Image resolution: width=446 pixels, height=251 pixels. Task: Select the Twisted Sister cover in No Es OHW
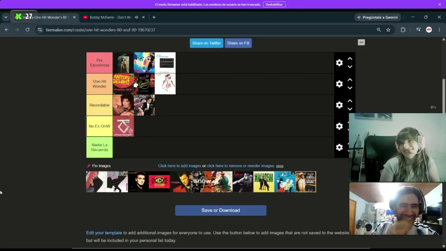(x=123, y=126)
